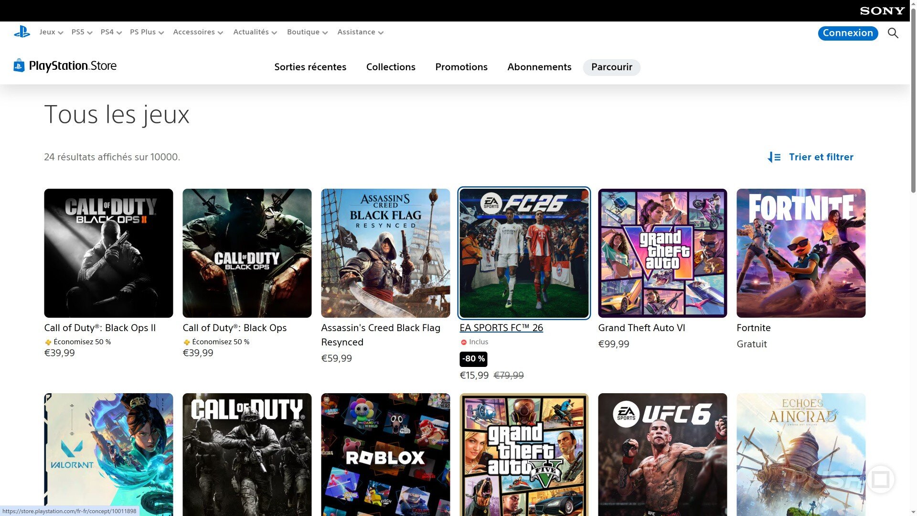Open the search magnifier icon
917x516 pixels.
click(x=893, y=33)
